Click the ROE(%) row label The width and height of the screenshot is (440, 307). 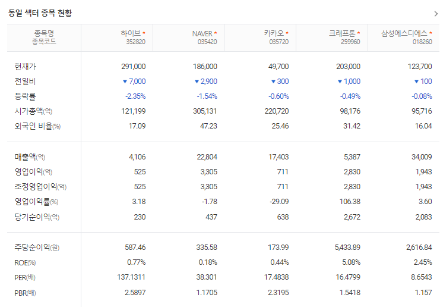point(25,263)
